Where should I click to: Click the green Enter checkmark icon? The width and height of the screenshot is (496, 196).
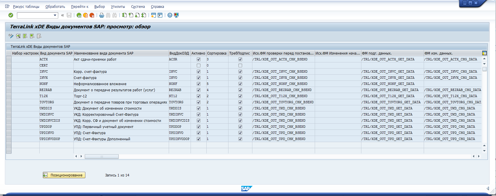pyautogui.click(x=11, y=15)
